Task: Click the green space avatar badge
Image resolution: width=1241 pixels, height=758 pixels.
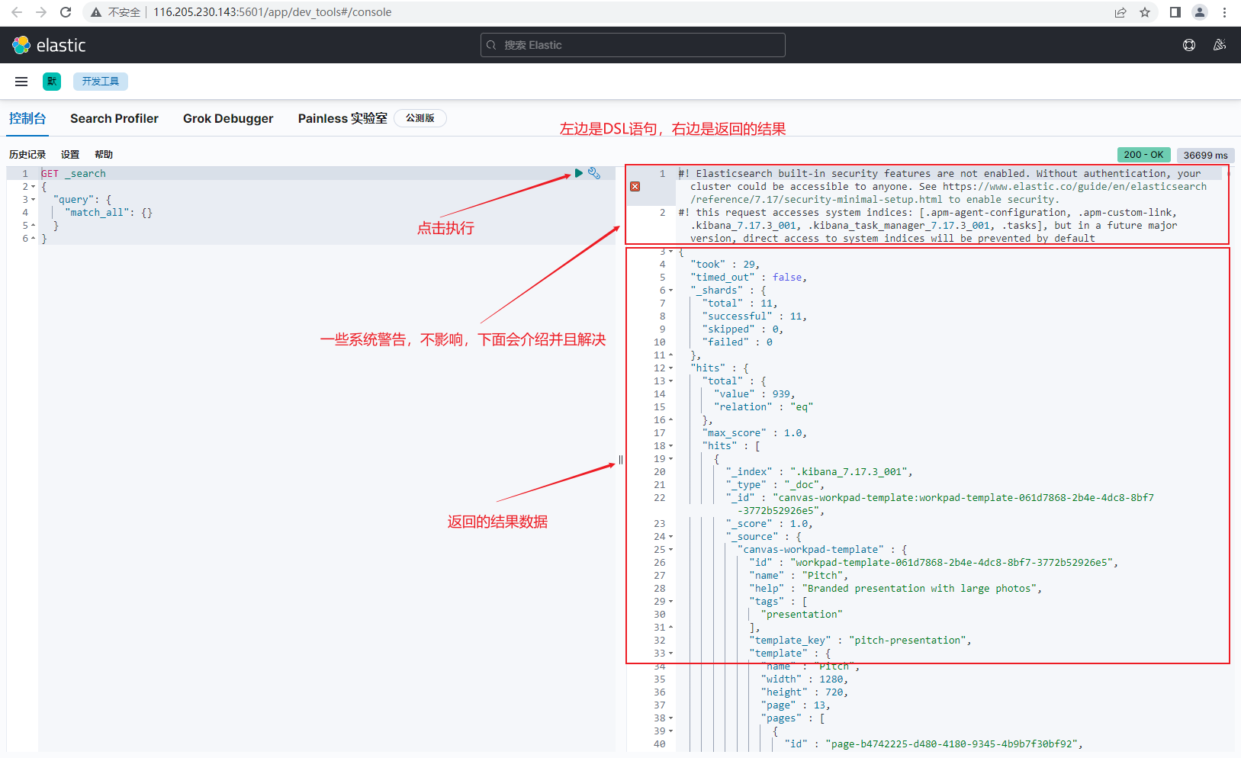Action: pos(52,82)
